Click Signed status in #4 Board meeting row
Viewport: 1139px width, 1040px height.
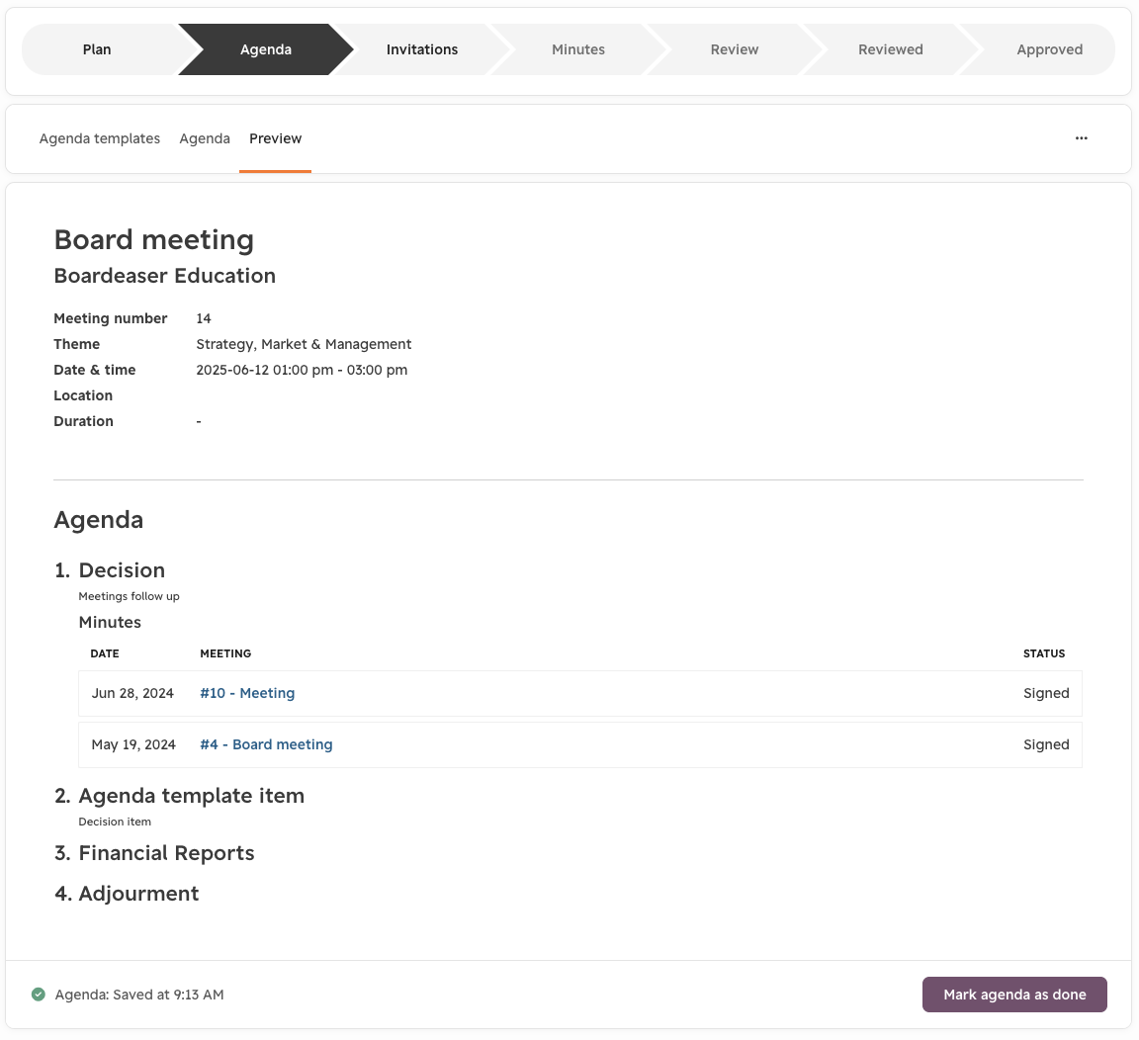click(1046, 744)
